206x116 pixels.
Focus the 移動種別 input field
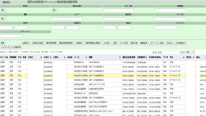[x=170, y=10]
